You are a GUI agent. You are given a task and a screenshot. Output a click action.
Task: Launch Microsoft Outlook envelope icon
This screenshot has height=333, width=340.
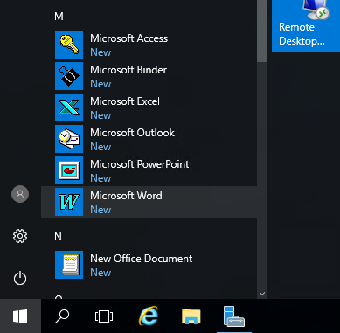click(x=69, y=139)
